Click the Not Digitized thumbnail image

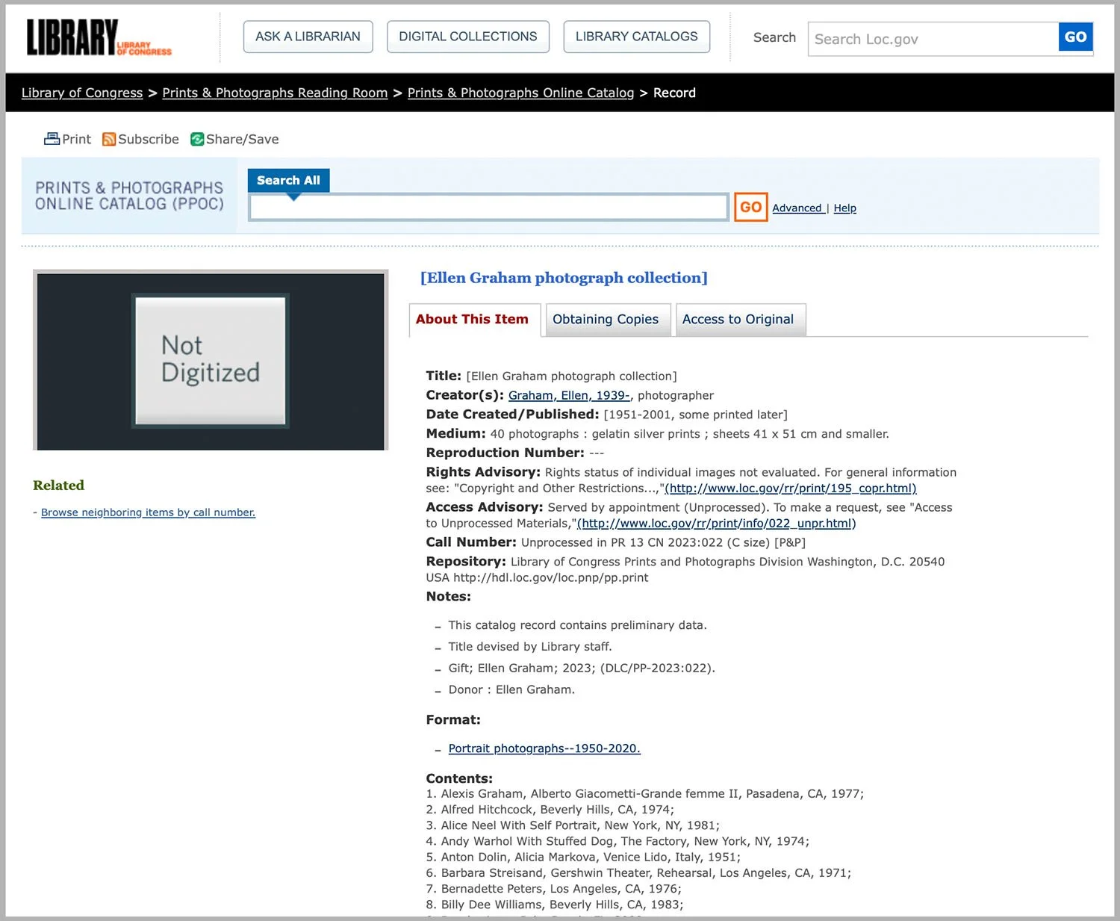(211, 360)
